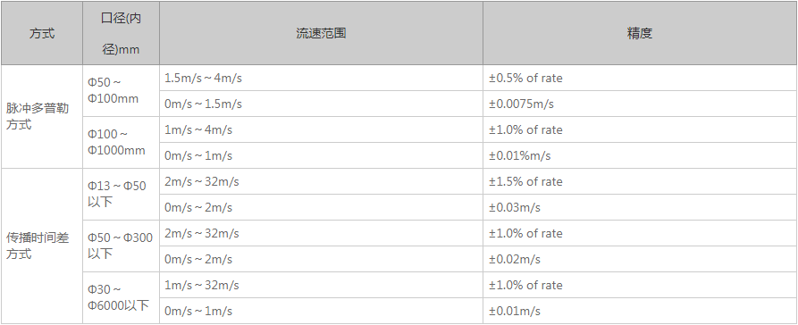This screenshot has height=325, width=798.
Task: Select the Φ30～Φ6000以下 diameter cell
Action: (x=122, y=297)
